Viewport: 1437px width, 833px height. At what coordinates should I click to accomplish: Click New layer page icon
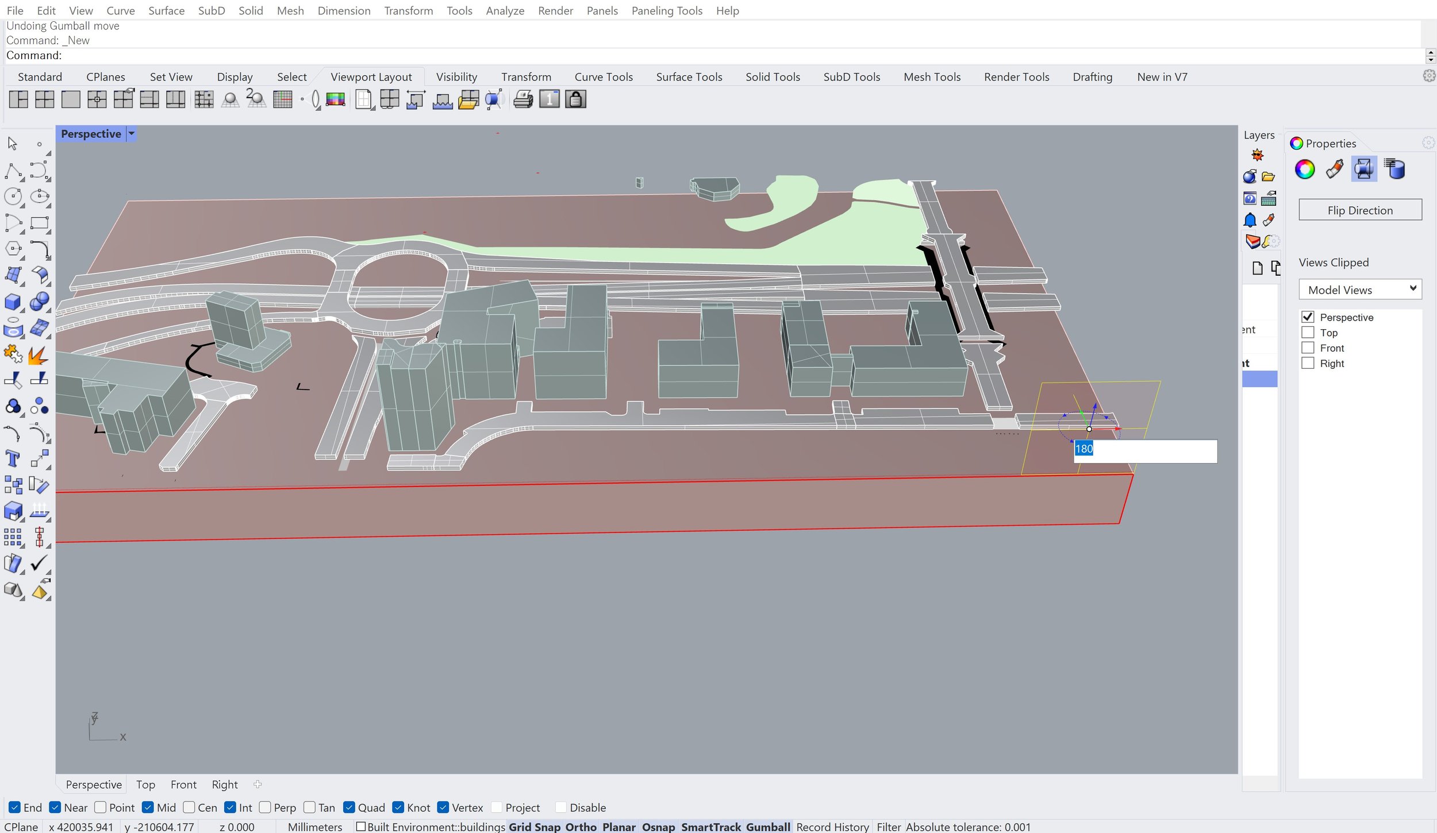1258,268
